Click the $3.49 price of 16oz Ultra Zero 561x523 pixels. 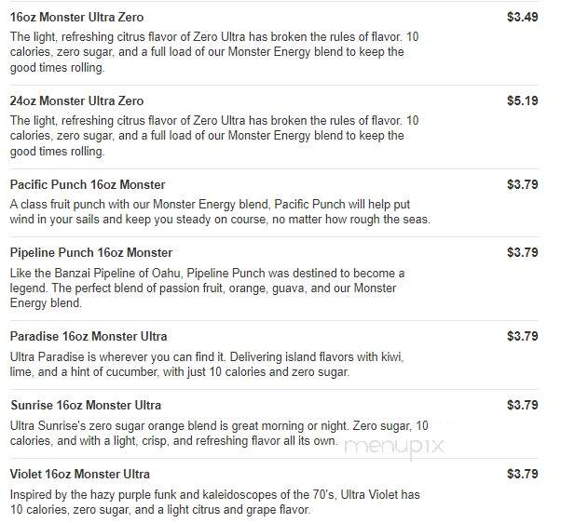click(523, 17)
